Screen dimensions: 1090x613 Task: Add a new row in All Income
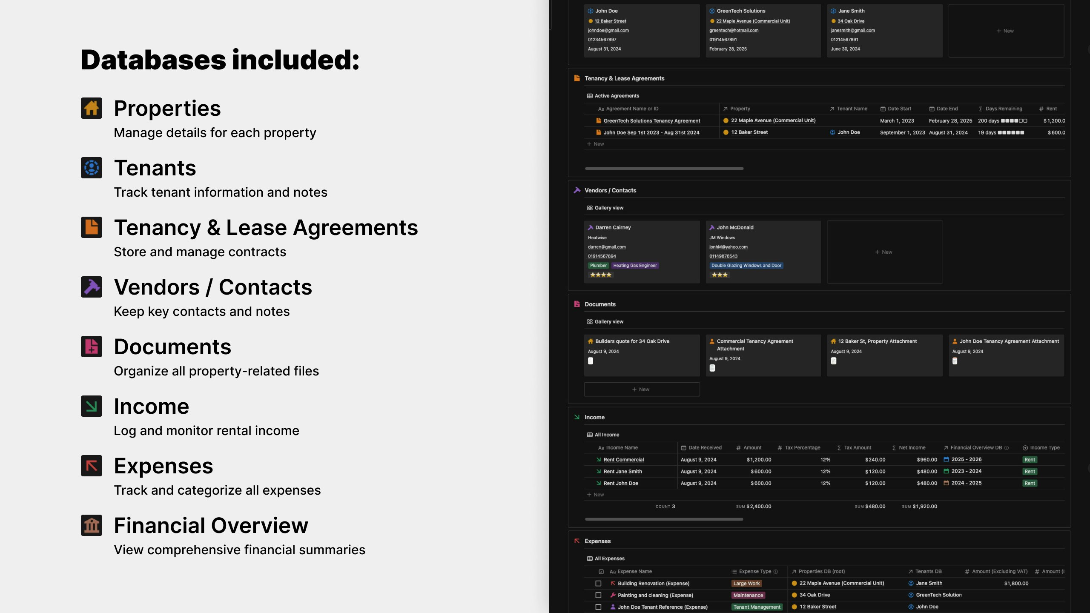click(595, 494)
